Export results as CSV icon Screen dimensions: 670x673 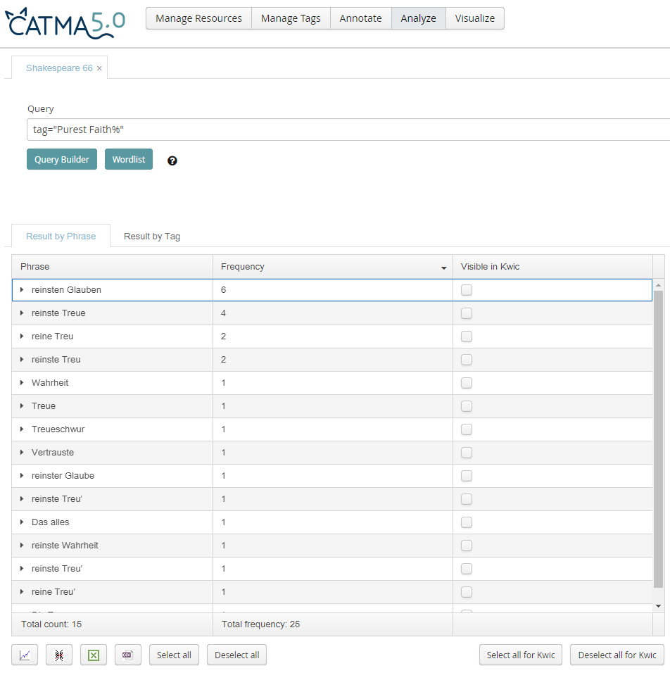pos(128,655)
